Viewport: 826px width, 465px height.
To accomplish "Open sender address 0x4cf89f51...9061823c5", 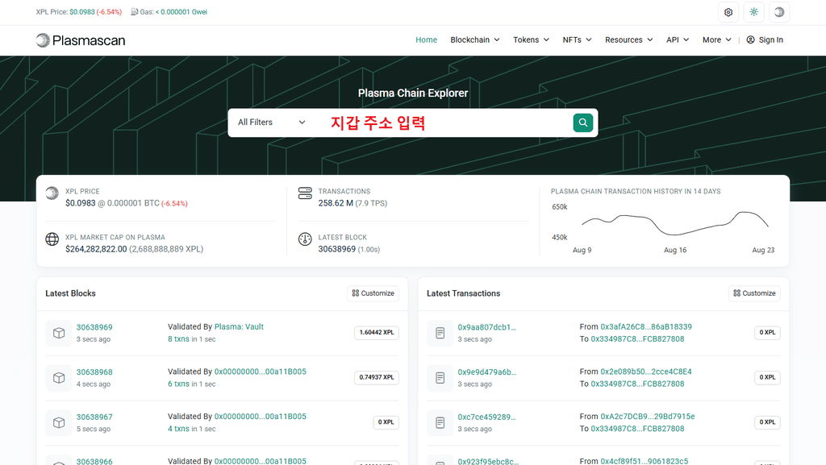I will [x=645, y=461].
